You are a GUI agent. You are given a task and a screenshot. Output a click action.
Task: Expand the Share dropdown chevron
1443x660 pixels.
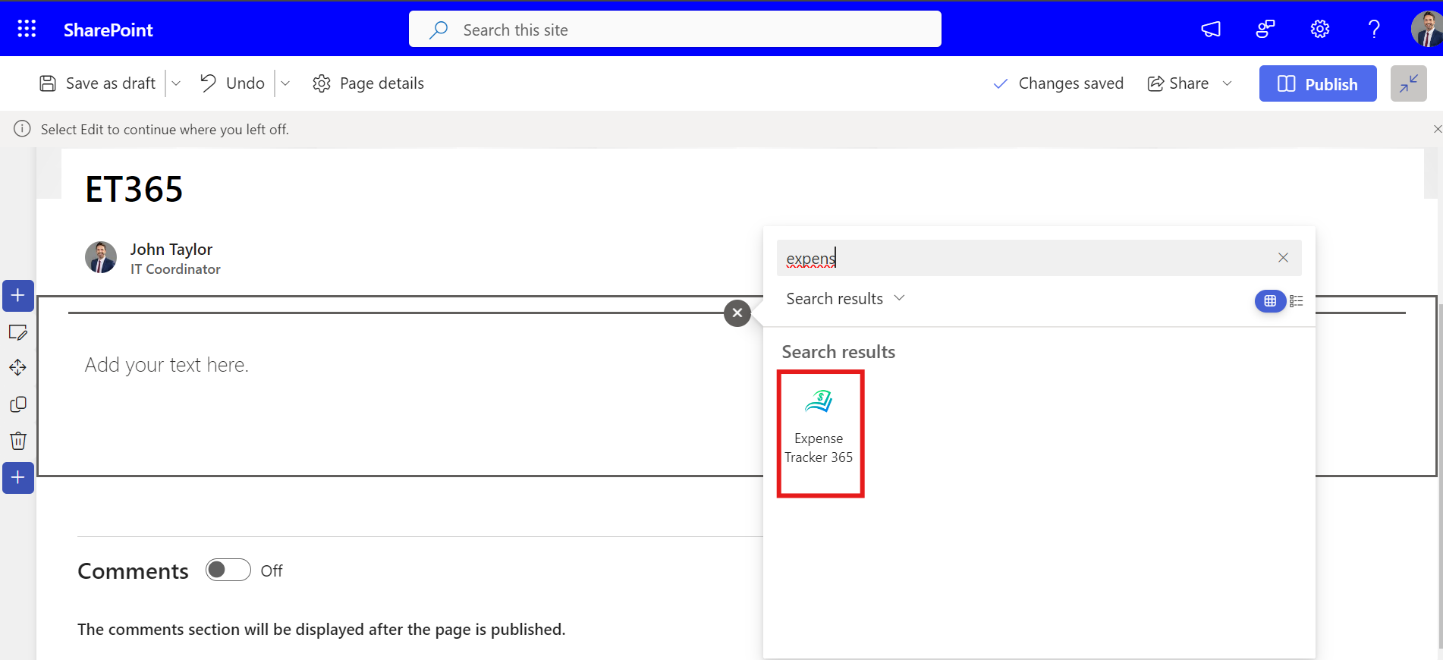tap(1227, 83)
